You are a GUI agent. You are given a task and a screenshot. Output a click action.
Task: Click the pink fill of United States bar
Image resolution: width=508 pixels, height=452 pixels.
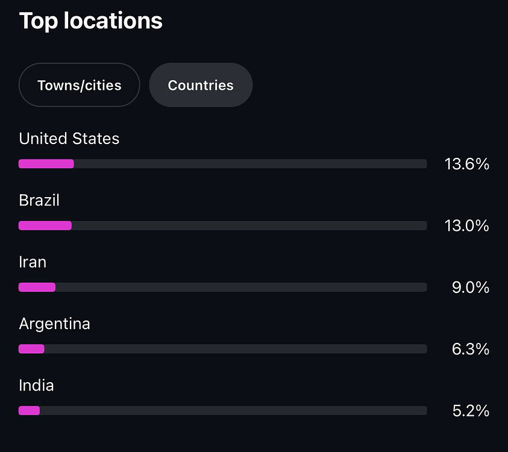click(46, 163)
